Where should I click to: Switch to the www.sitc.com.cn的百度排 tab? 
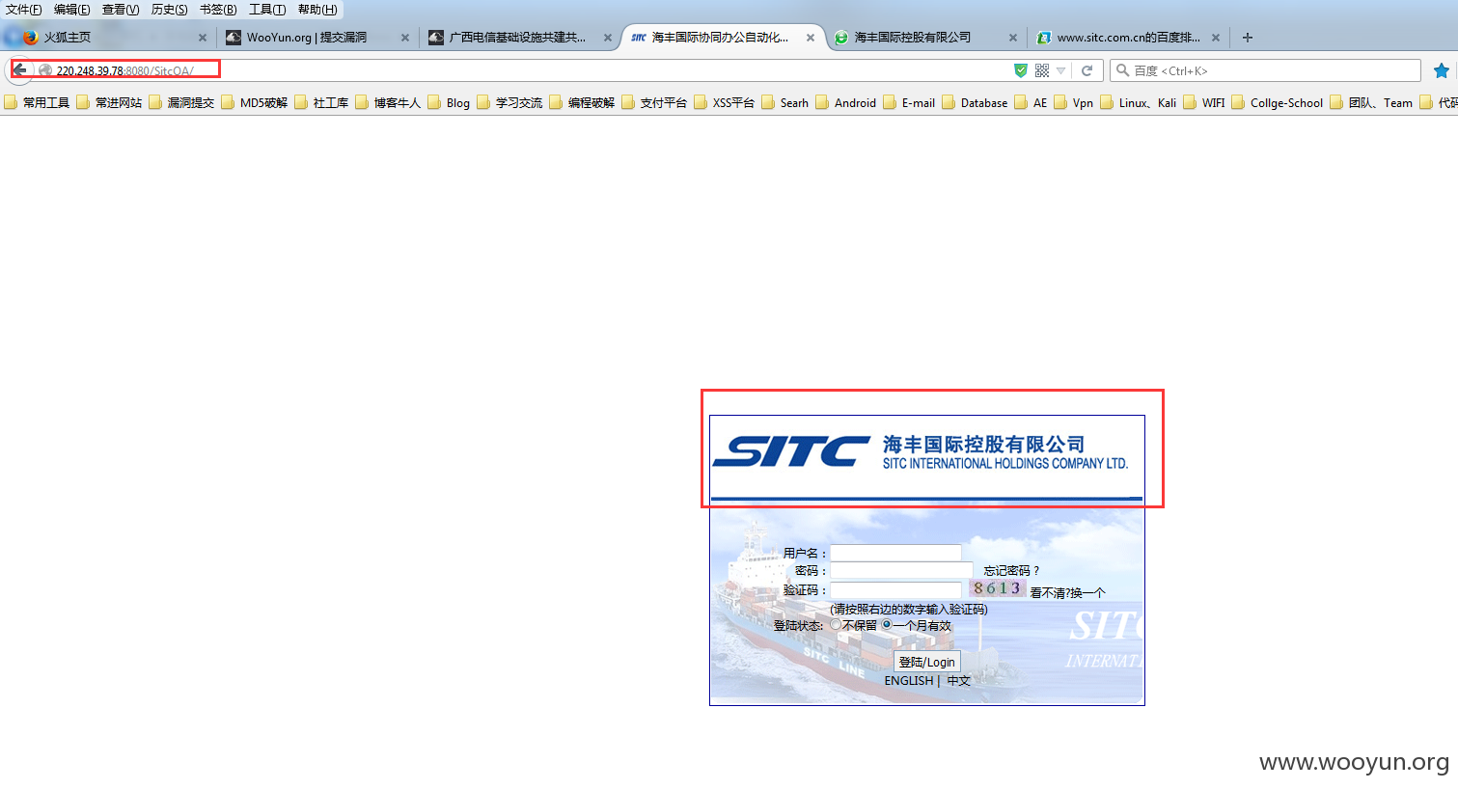pos(1127,38)
